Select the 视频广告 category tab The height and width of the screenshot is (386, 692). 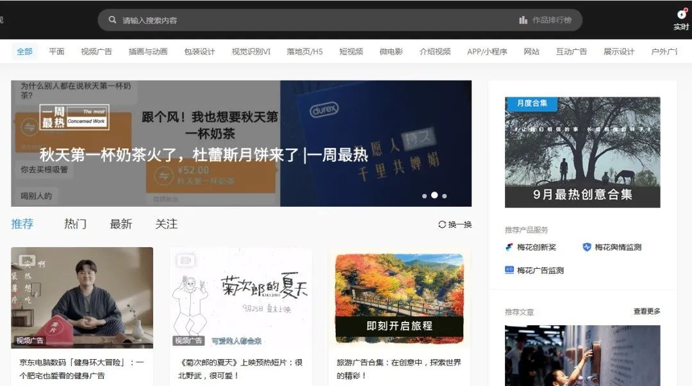(96, 52)
